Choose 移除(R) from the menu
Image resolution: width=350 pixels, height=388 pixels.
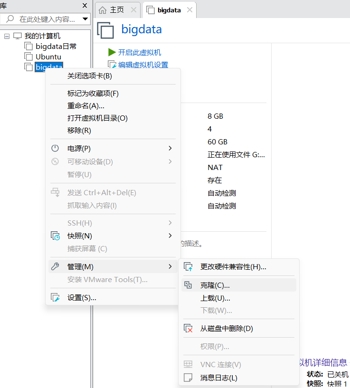(x=113, y=131)
